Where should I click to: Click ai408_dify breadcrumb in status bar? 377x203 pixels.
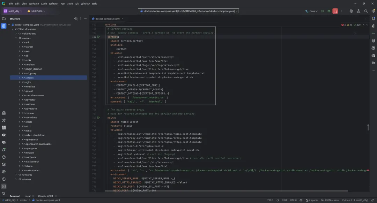click(10, 200)
